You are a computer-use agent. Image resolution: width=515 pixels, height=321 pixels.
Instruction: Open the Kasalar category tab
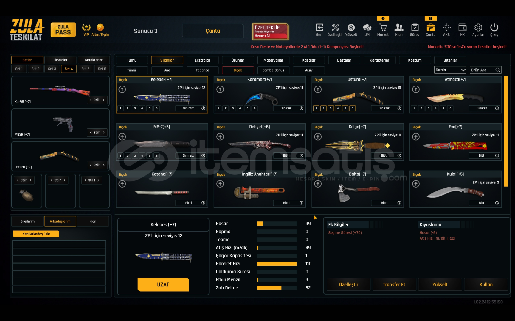(309, 60)
